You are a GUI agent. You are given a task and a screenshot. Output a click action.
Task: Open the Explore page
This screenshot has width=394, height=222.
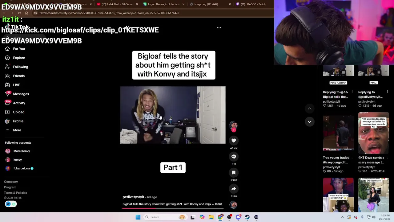15,58
